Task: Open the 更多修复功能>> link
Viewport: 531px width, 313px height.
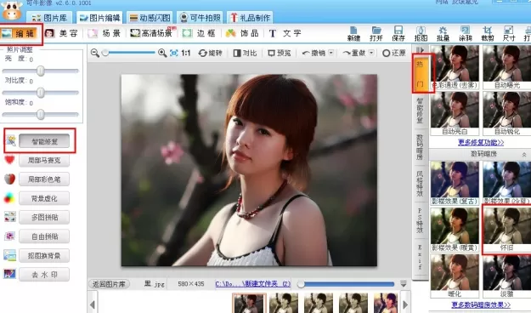Action: (481, 142)
